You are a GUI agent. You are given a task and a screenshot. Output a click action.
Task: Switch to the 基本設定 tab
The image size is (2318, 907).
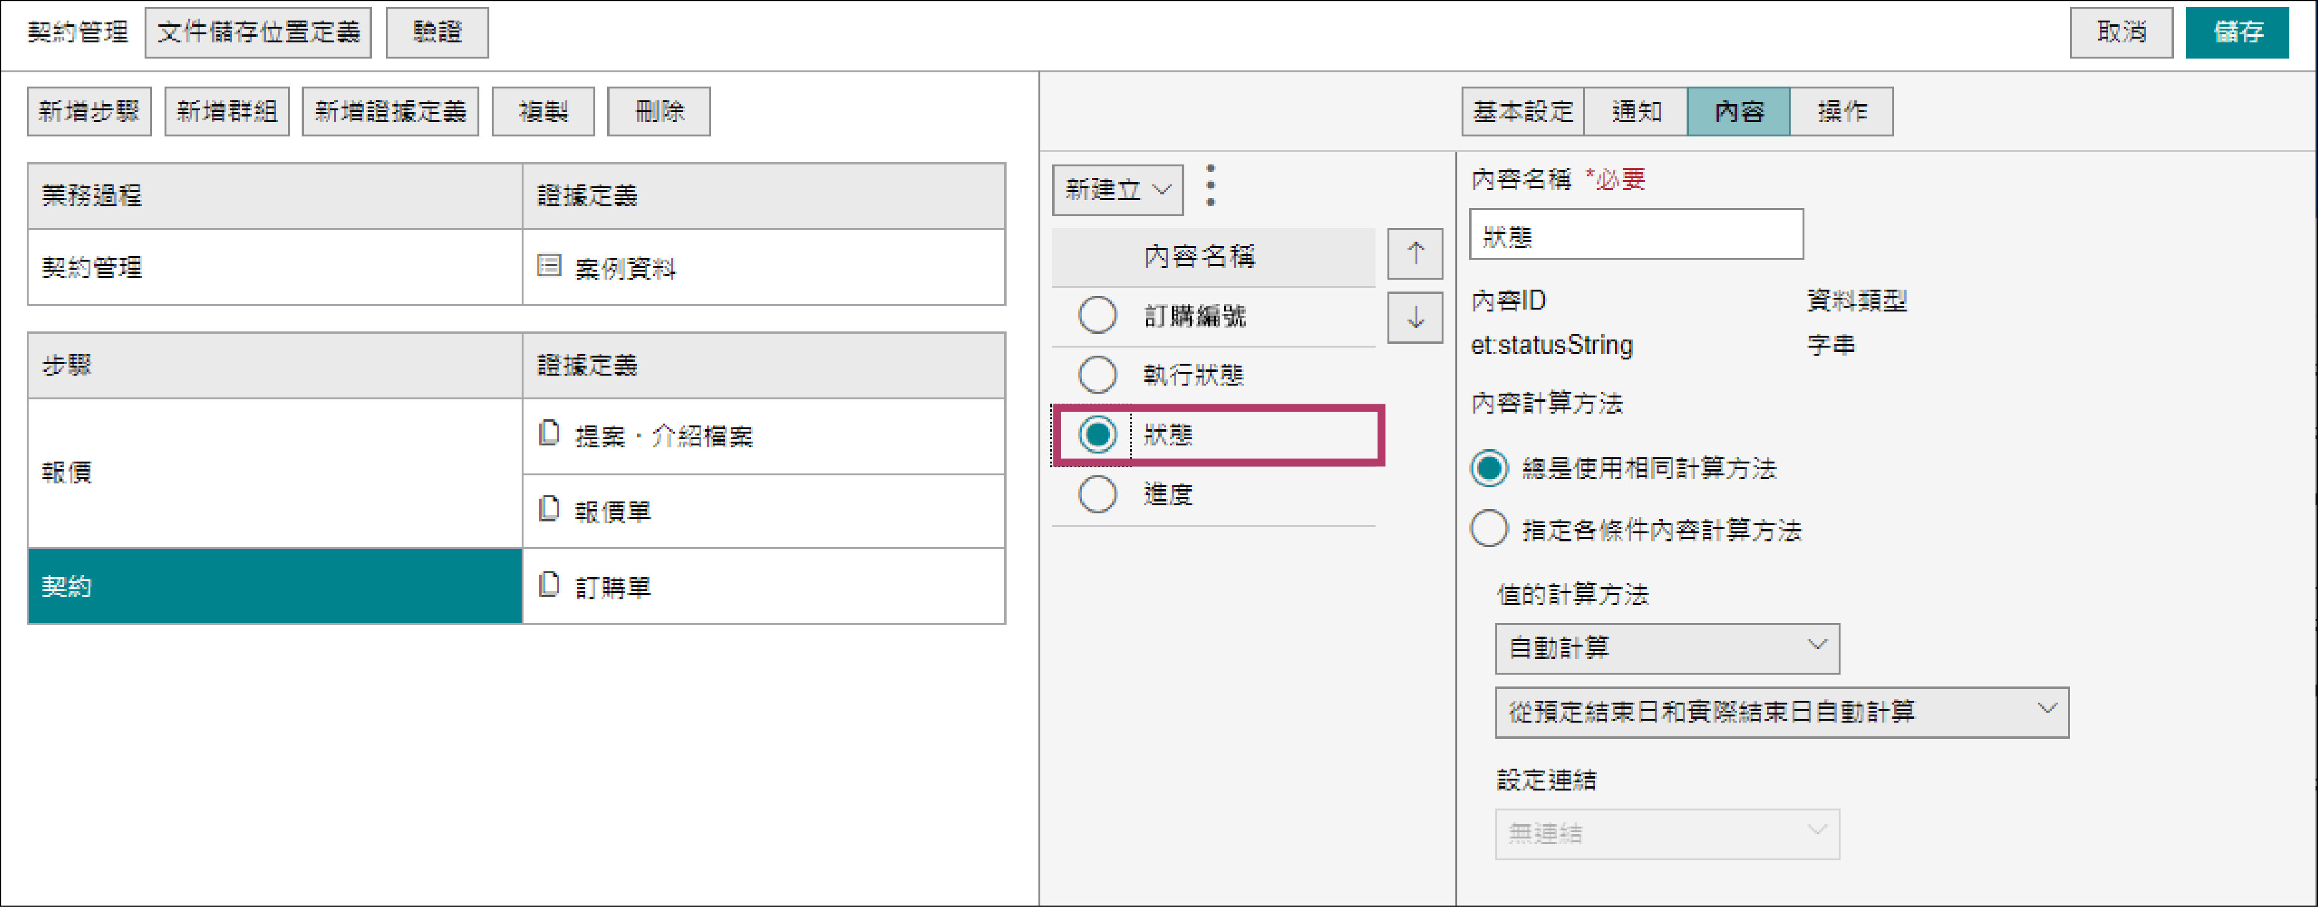click(x=1523, y=112)
